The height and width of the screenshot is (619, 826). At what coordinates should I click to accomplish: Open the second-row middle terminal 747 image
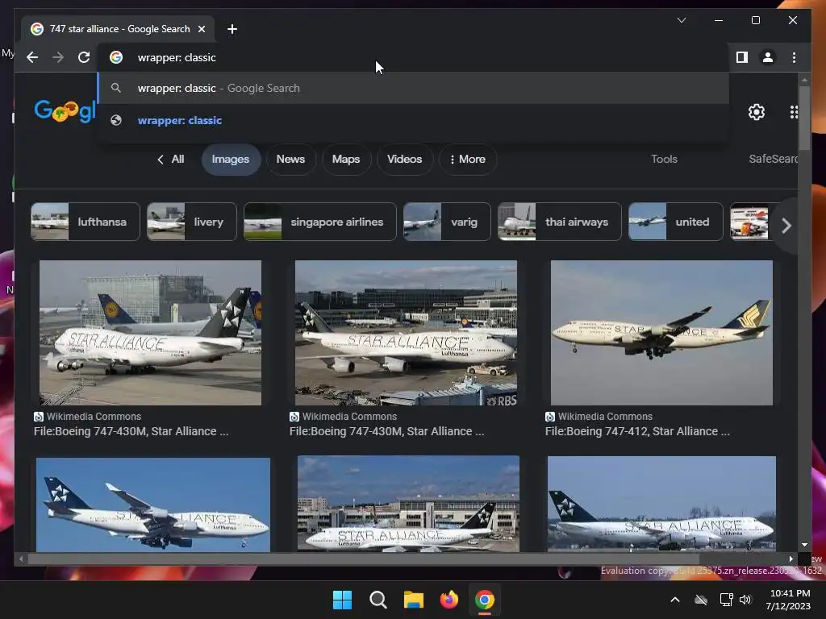(x=408, y=504)
